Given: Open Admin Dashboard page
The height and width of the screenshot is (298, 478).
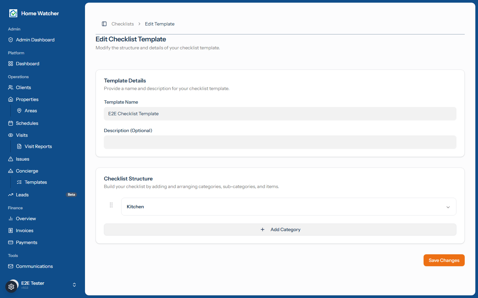Looking at the screenshot, I should (42, 40).
